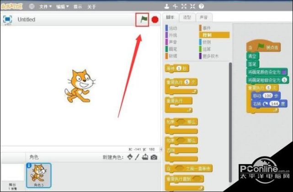The height and width of the screenshot is (192, 293).
Task: Click the 如果 那么 否则 block
Action: [x=181, y=149]
